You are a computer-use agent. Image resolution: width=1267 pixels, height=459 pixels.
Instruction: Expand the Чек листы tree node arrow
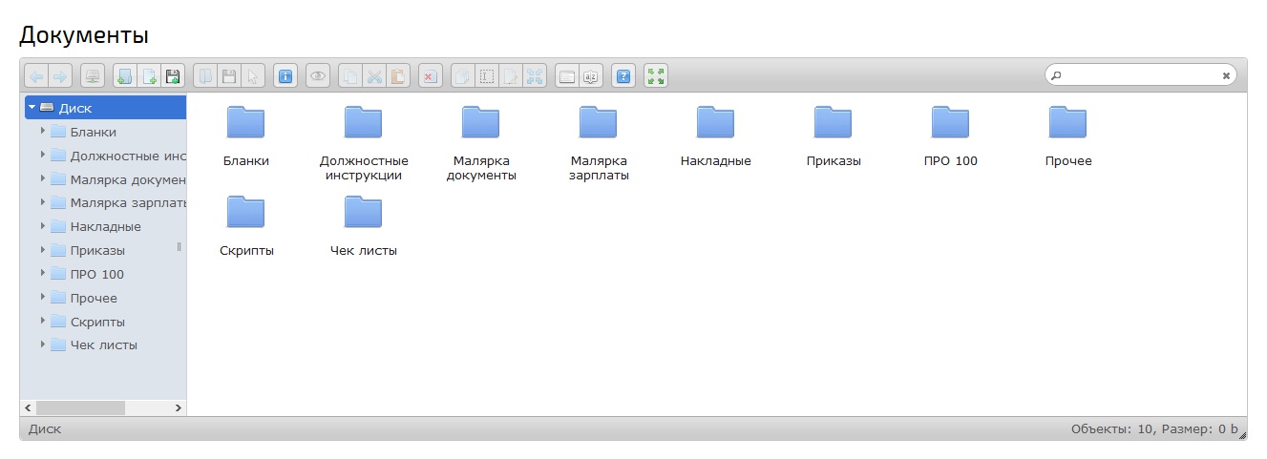tap(43, 344)
